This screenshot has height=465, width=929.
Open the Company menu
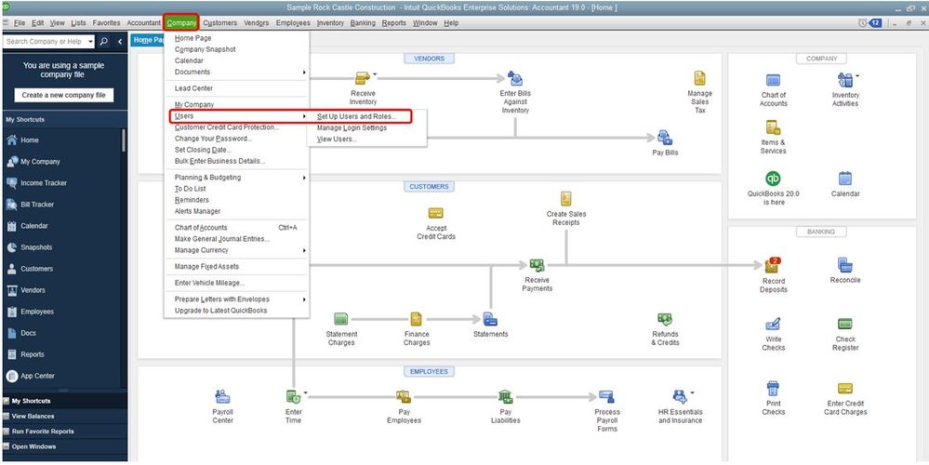click(x=181, y=23)
